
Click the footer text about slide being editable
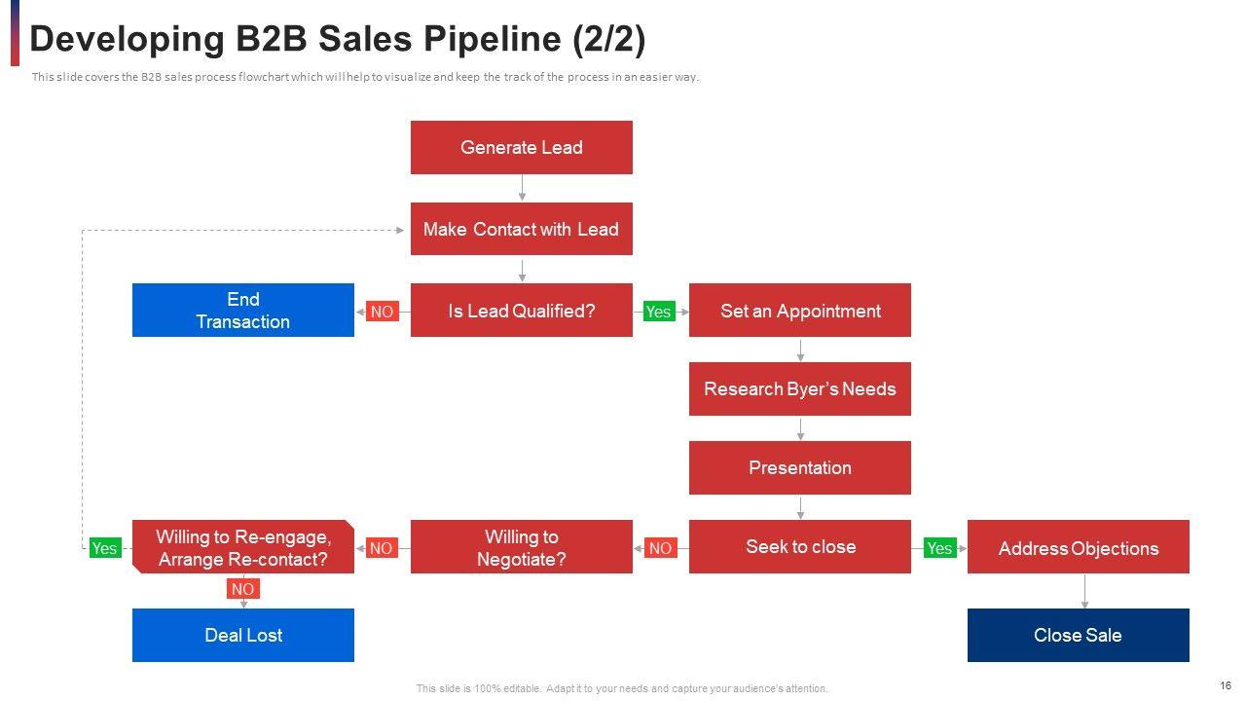[x=622, y=688]
